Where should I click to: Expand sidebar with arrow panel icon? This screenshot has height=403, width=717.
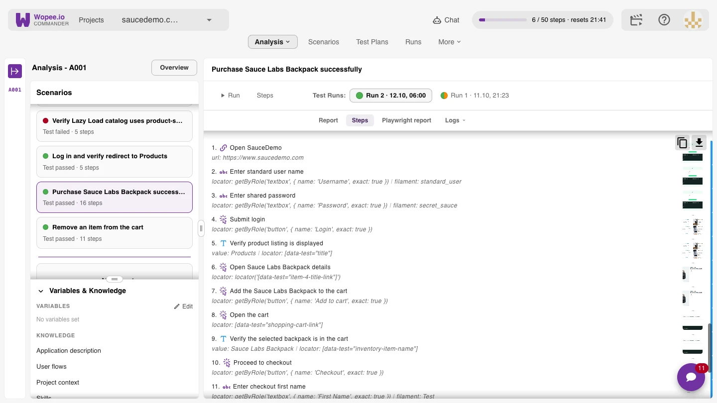(x=15, y=71)
